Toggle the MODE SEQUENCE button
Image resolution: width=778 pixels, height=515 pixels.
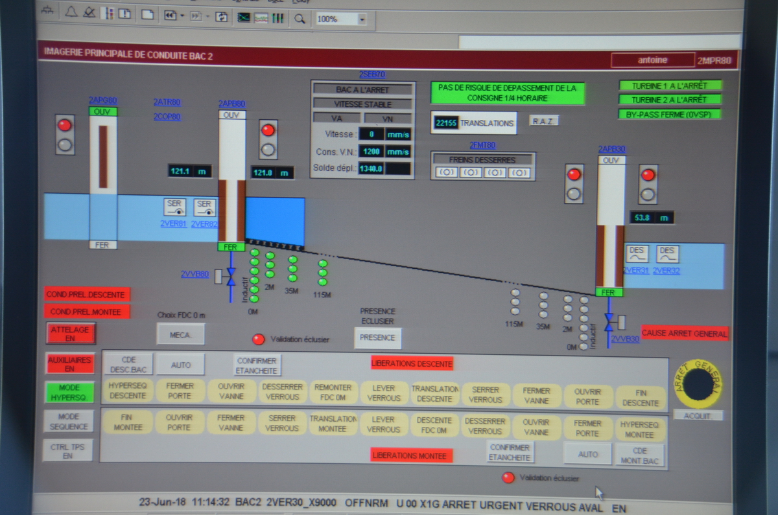click(68, 422)
